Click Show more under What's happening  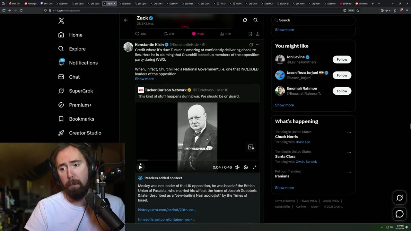click(x=284, y=188)
